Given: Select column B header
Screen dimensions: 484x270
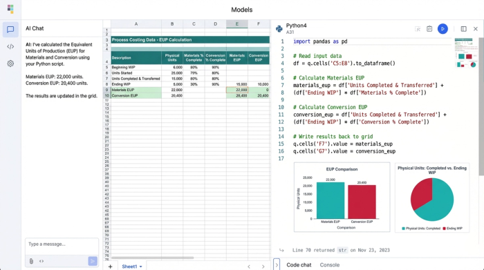Looking at the screenshot, I should coord(172,24).
